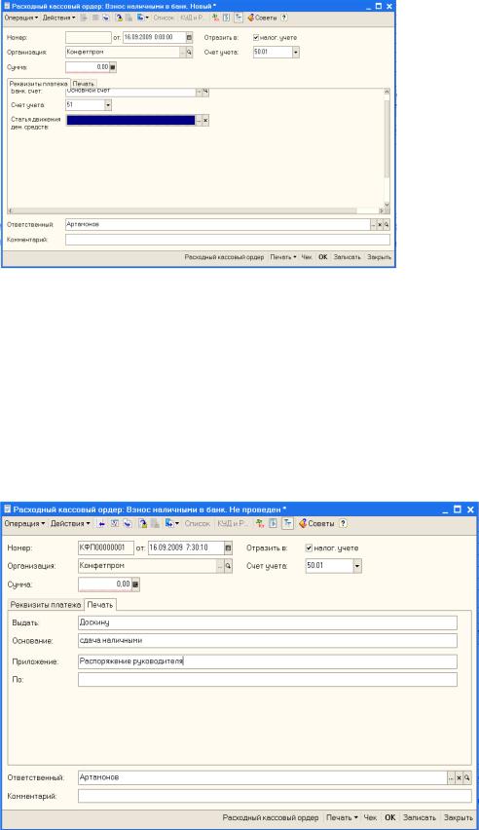The height and width of the screenshot is (830, 479).
Task: Expand the Счет учета 50.01 dropdown in the top window
Action: coord(295,53)
